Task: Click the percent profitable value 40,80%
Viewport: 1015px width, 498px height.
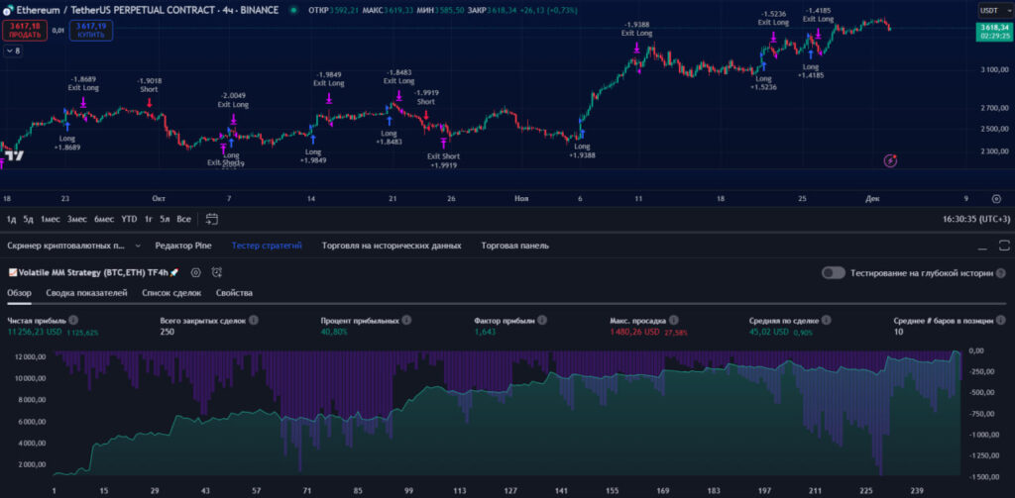Action: [x=334, y=332]
